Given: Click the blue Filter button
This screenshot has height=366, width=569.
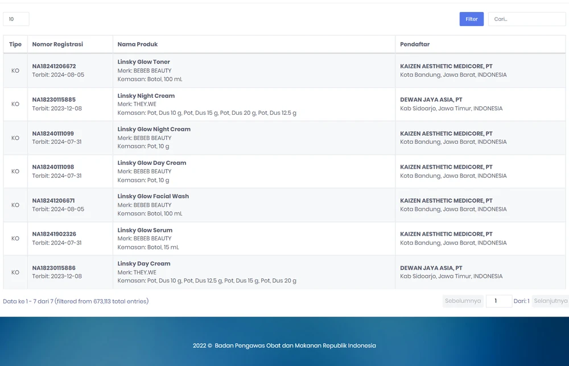Looking at the screenshot, I should click(471, 19).
